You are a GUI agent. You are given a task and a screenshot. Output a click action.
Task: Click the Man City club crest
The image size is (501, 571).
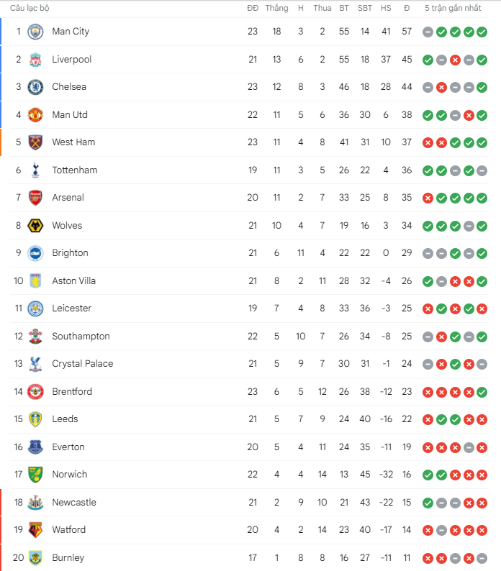35,32
